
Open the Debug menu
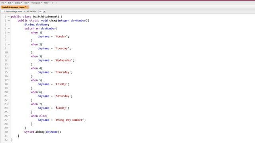[18, 3]
